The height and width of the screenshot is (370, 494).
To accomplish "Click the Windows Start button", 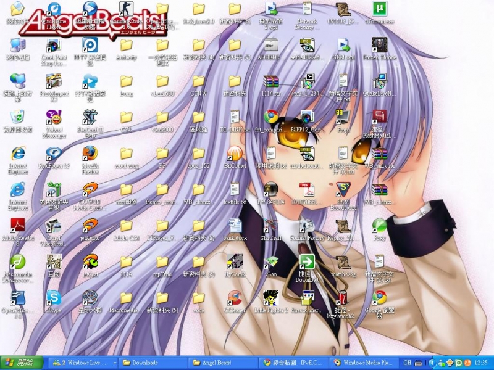I will click(22, 363).
